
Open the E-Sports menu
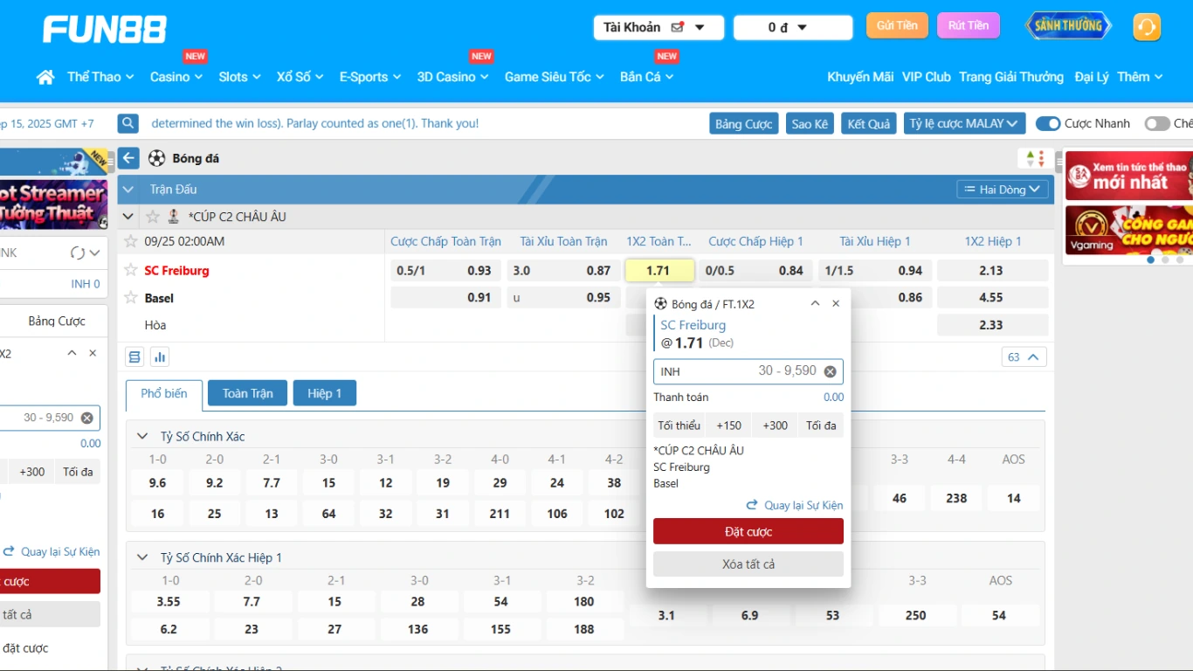(369, 77)
